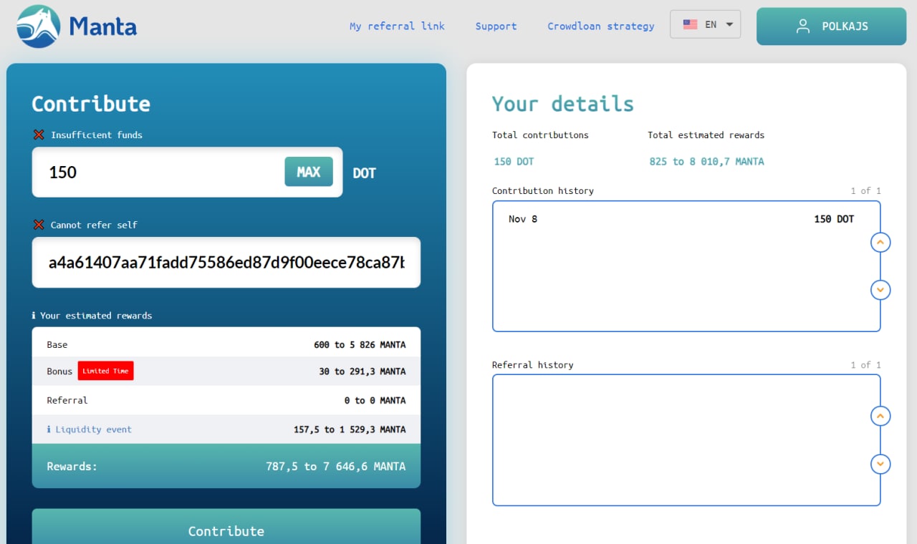Expand the EN language dropdown
This screenshot has height=544, width=917.
click(705, 24)
